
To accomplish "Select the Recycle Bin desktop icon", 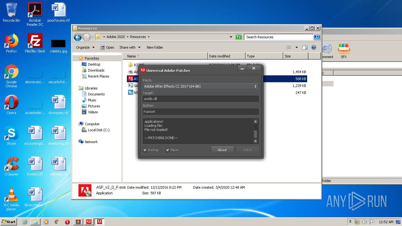I will [x=11, y=13].
